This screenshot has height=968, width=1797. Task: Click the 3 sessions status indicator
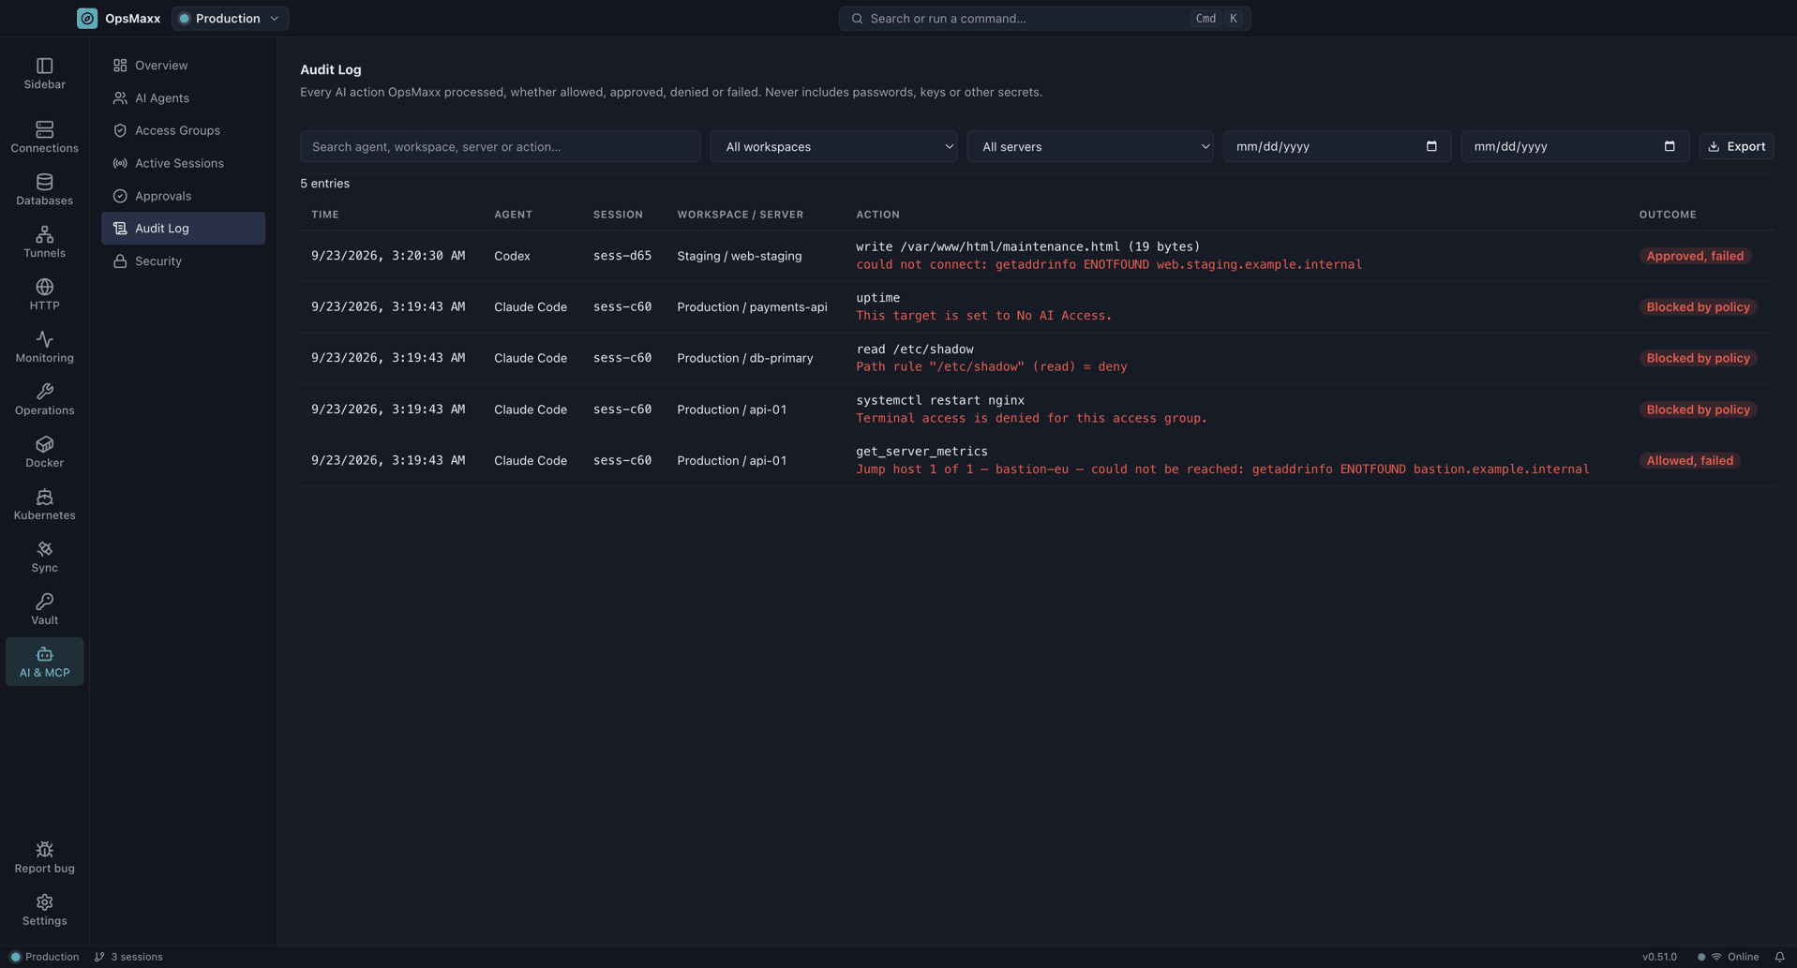(128, 957)
